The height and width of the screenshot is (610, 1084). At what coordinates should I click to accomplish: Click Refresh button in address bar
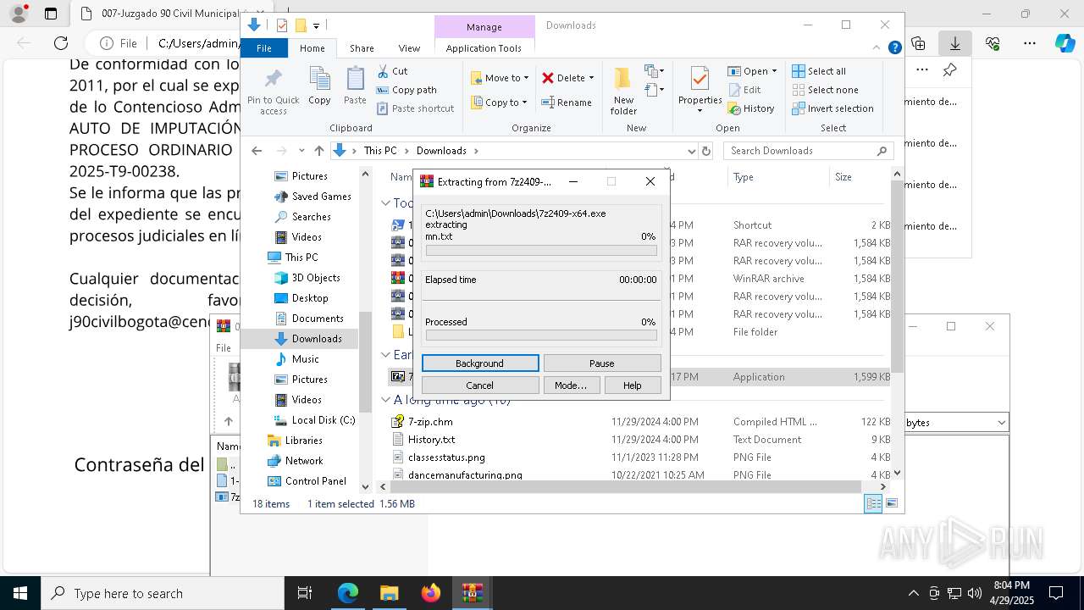tap(705, 151)
